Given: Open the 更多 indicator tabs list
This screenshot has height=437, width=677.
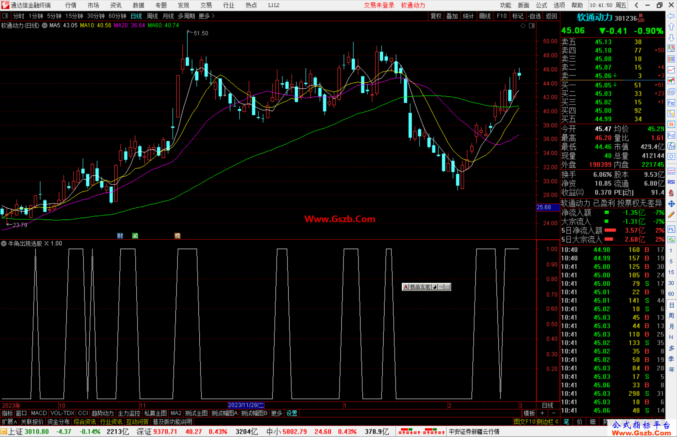Looking at the screenshot, I should [276, 413].
